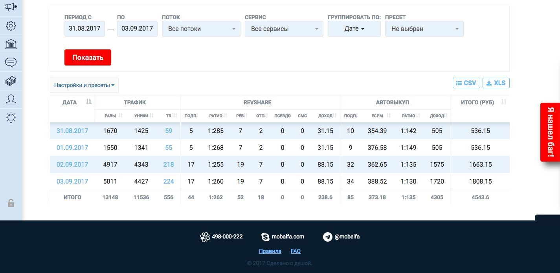The image size is (560, 273).
Task: Open the Правила link in footer
Action: click(x=270, y=251)
